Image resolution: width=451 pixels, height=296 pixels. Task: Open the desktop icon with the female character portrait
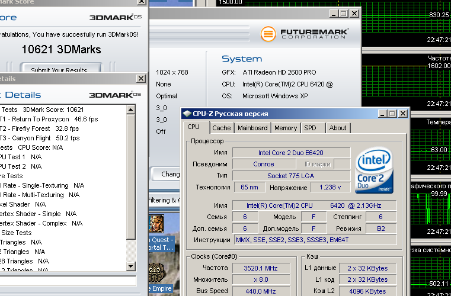tap(156, 224)
